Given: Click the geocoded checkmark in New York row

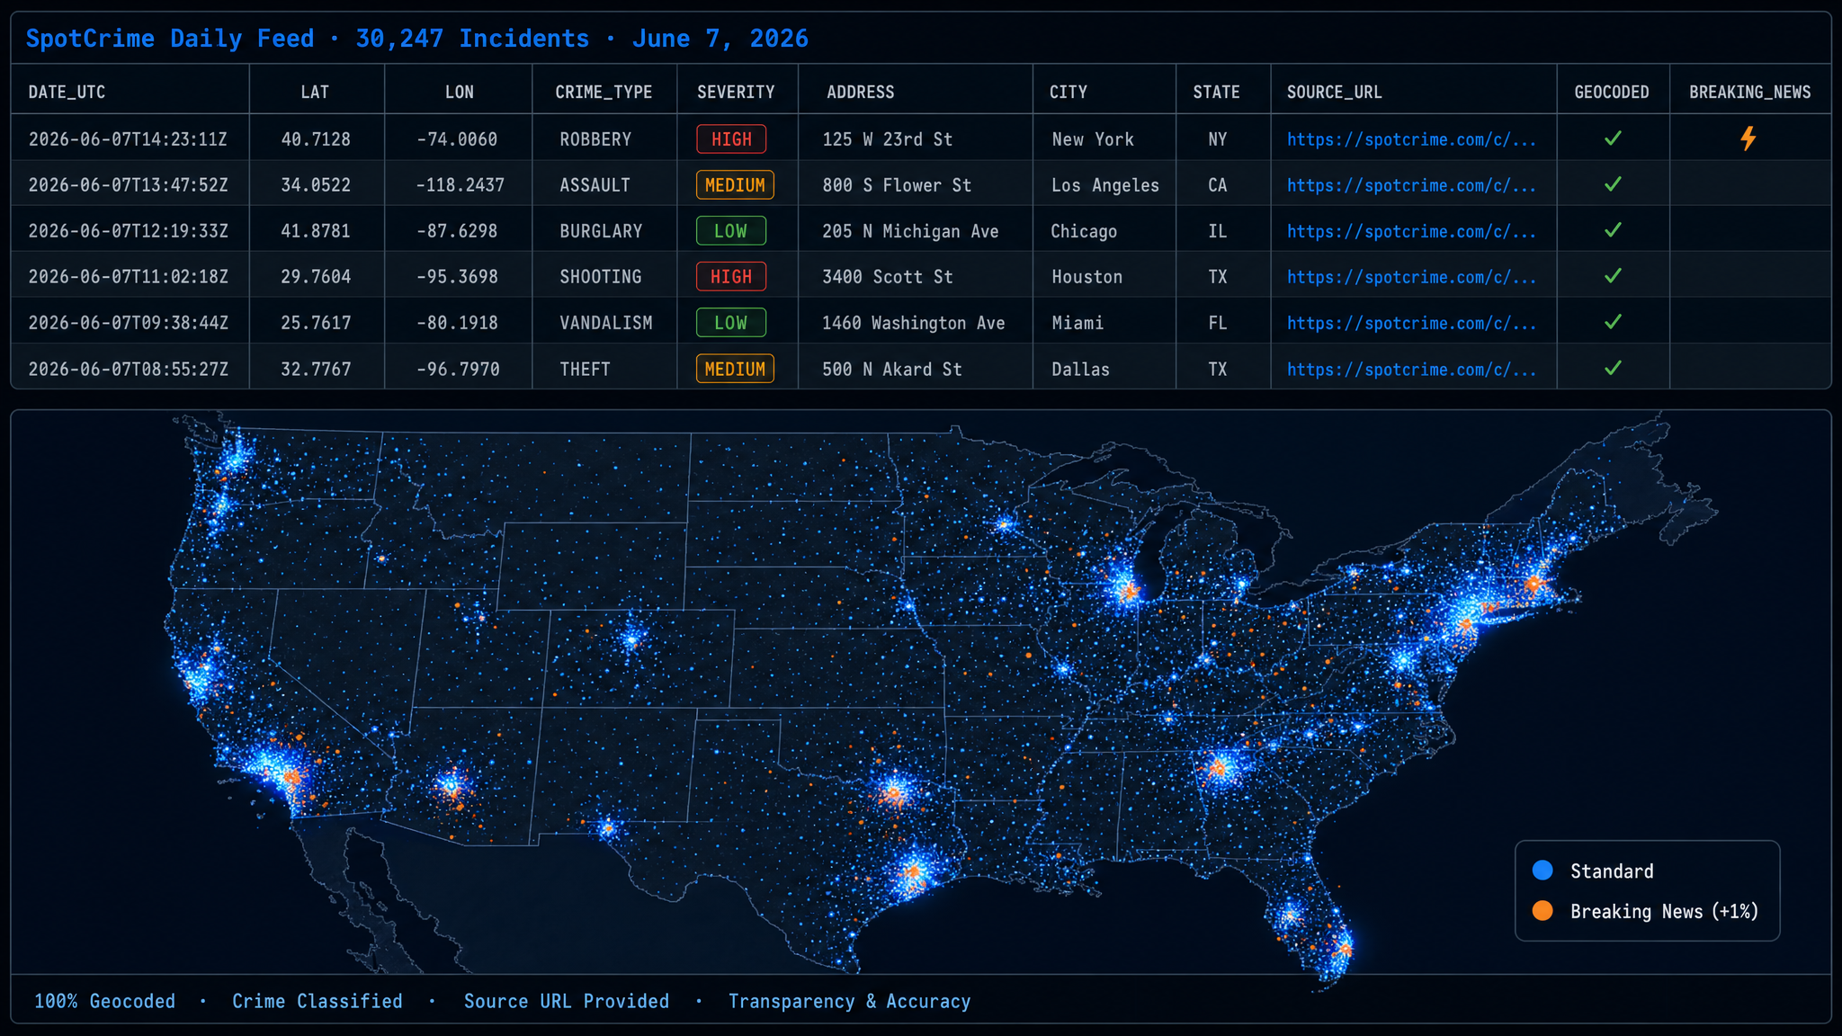Looking at the screenshot, I should tap(1614, 138).
